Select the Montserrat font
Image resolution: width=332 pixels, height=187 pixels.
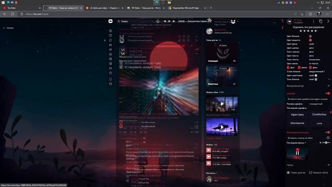297,123
